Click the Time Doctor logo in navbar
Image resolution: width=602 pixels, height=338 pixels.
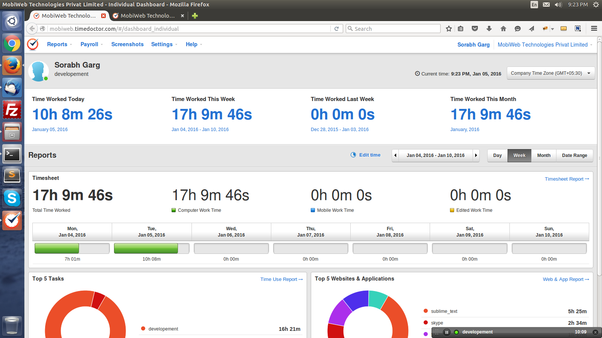[x=33, y=44]
